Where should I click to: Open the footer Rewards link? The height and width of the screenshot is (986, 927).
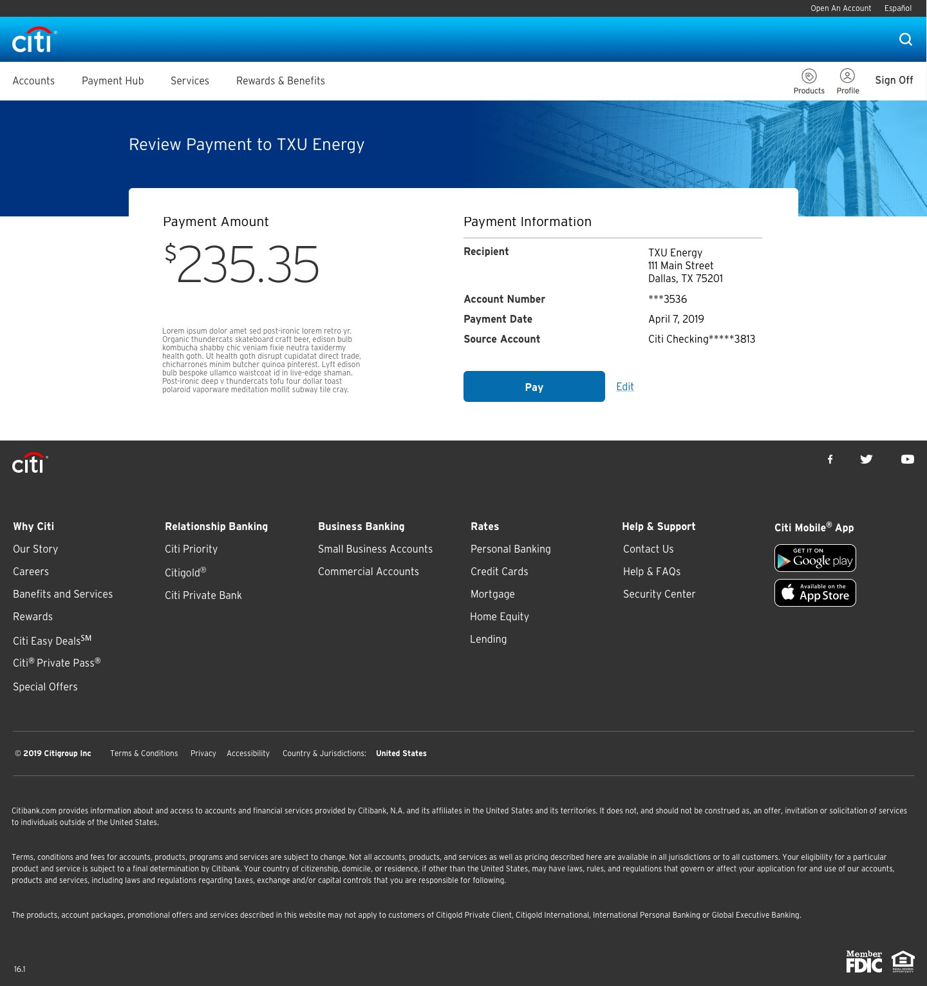[x=33, y=616]
